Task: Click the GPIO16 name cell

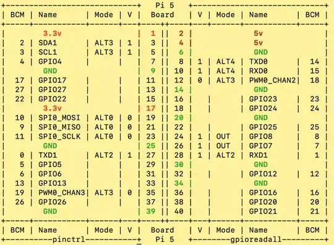Action: tap(263, 193)
